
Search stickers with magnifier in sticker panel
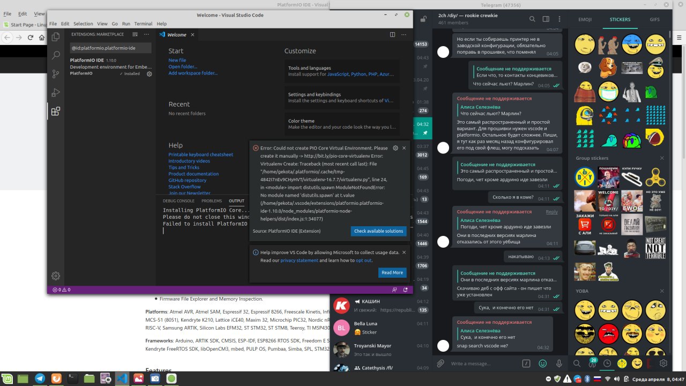click(577, 363)
